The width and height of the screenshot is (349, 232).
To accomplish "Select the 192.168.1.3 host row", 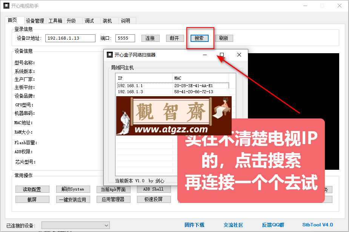I will [x=173, y=92].
